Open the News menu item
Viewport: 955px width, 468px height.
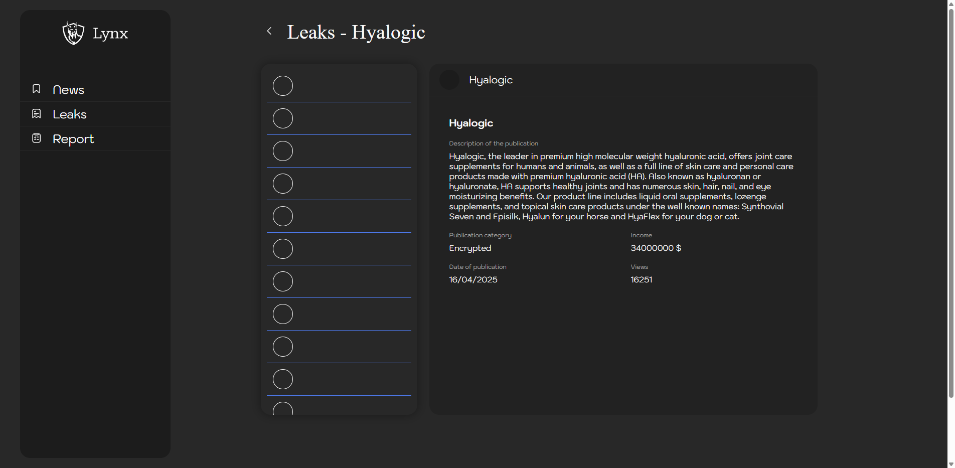68,90
